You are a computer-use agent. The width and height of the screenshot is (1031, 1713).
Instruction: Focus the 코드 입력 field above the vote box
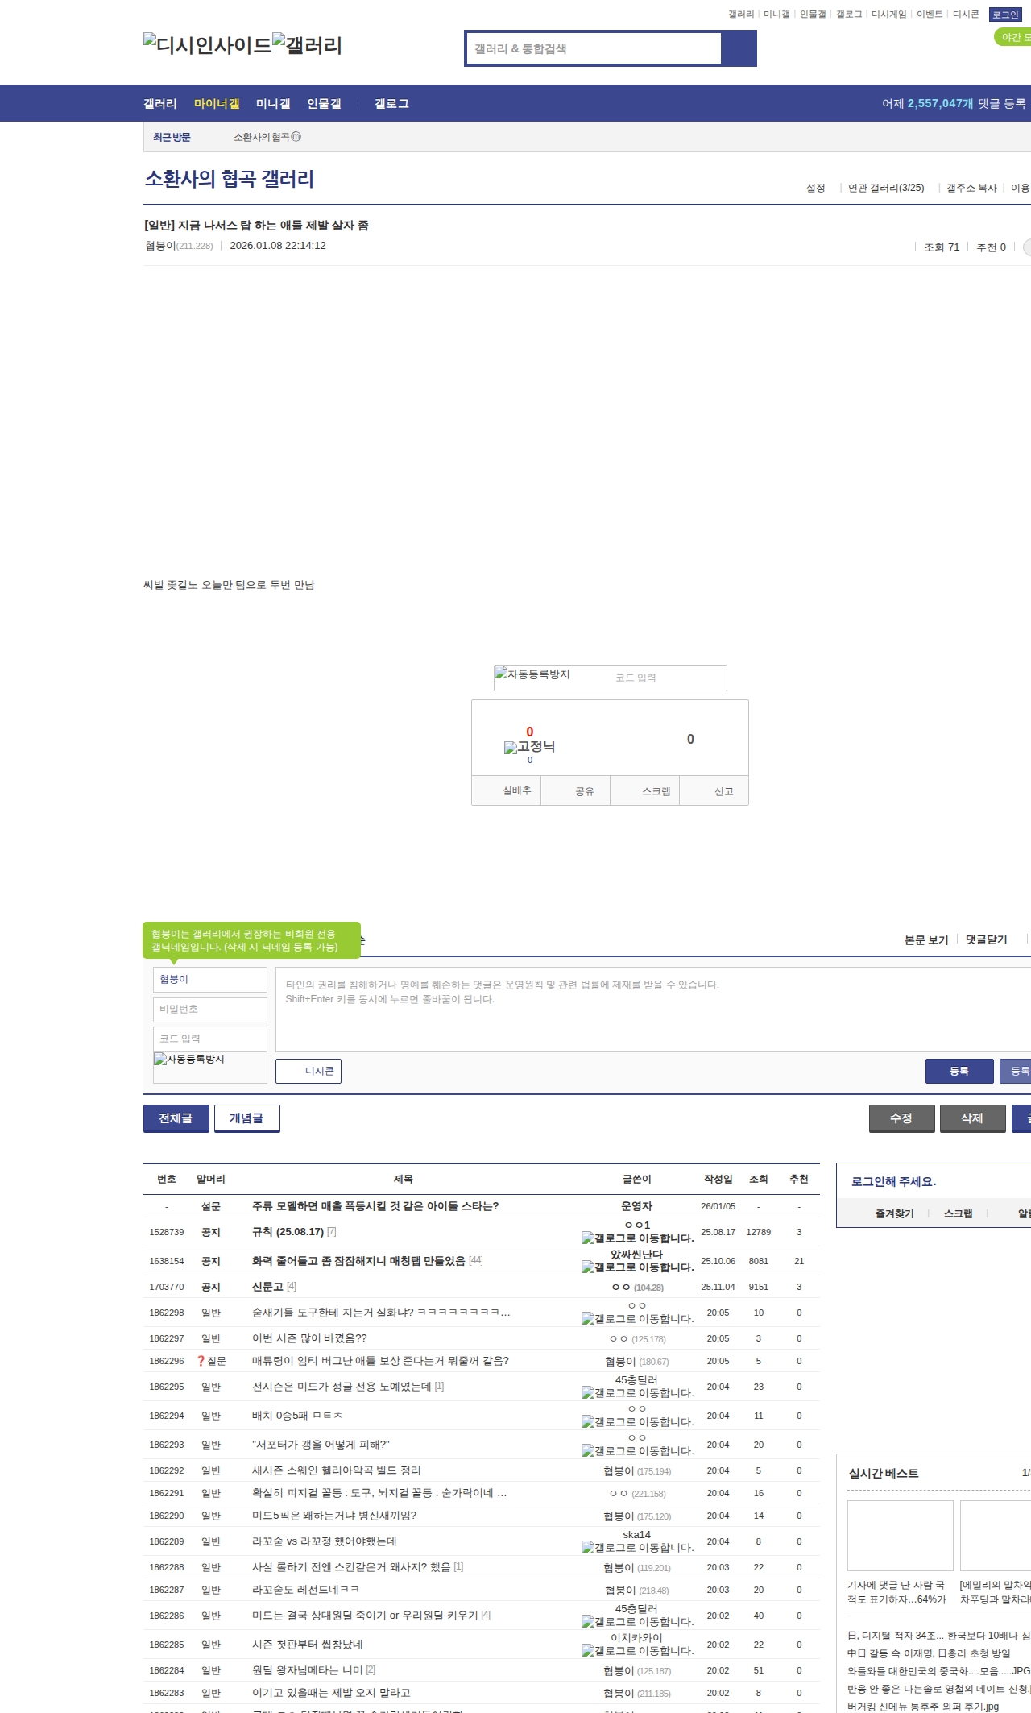point(668,678)
